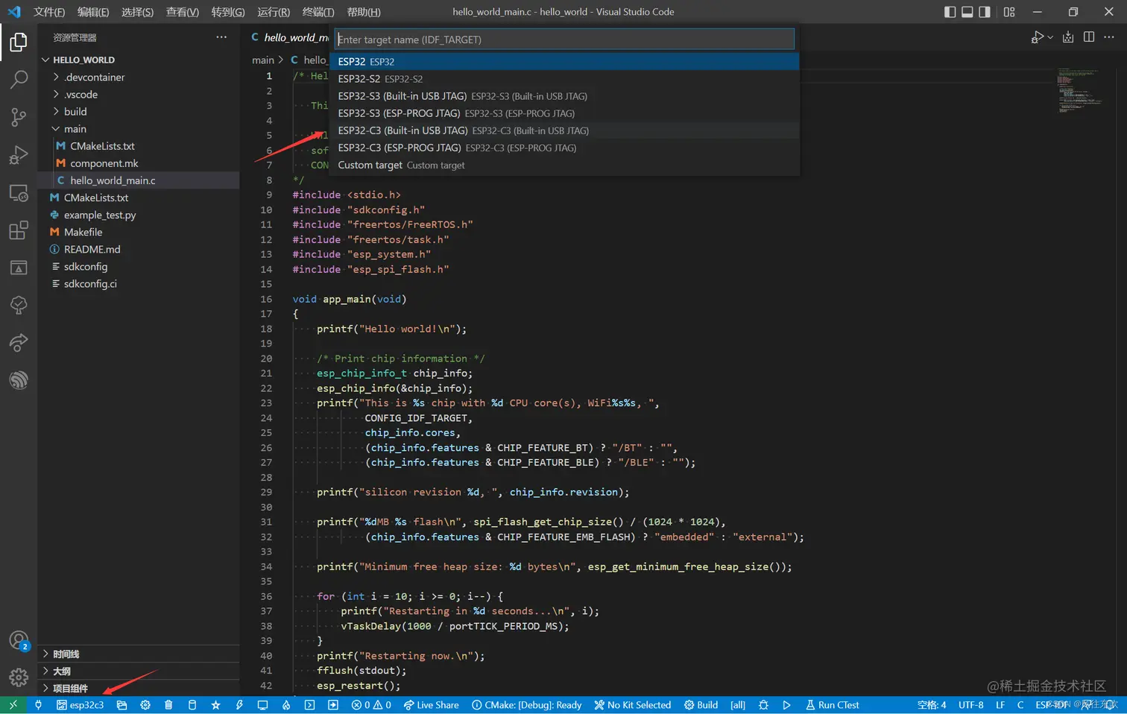Open the 帮助(H) menu
Image resolution: width=1127 pixels, height=714 pixels.
tap(364, 12)
